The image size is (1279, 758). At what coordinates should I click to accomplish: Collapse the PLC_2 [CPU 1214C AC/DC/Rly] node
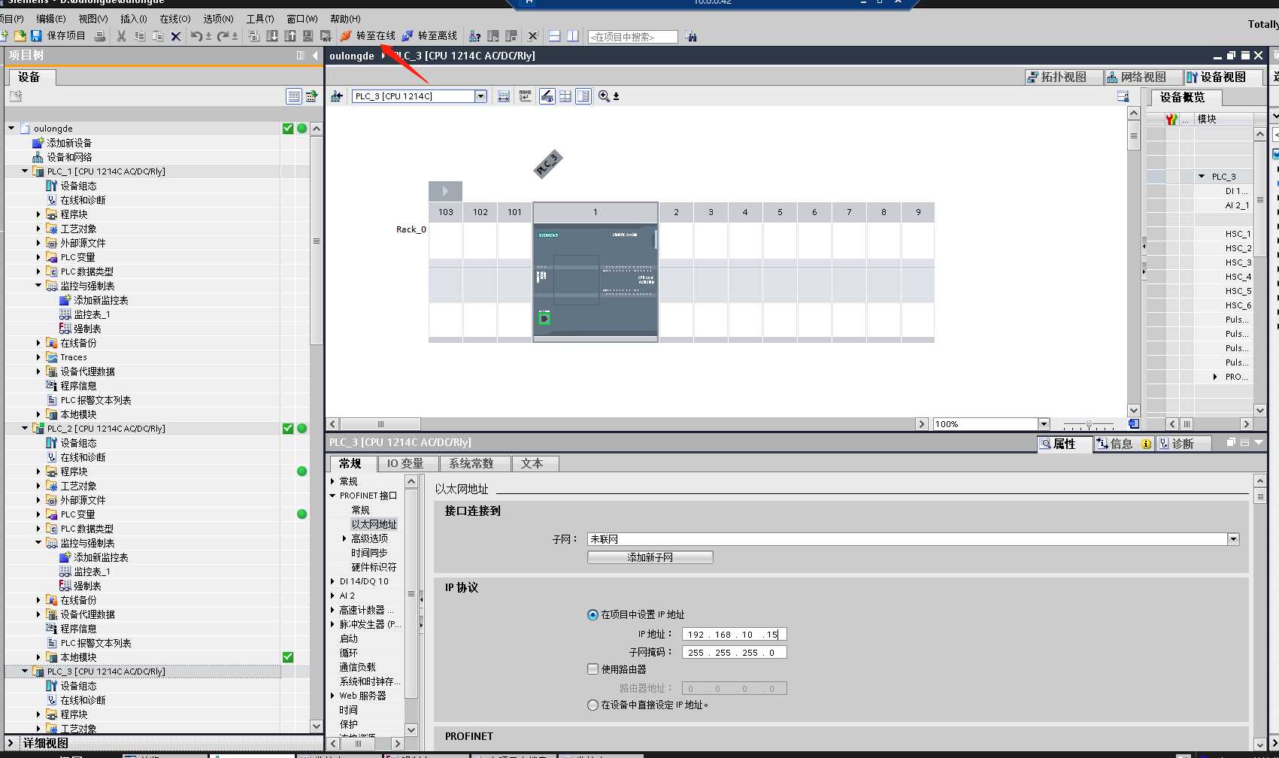click(x=25, y=429)
